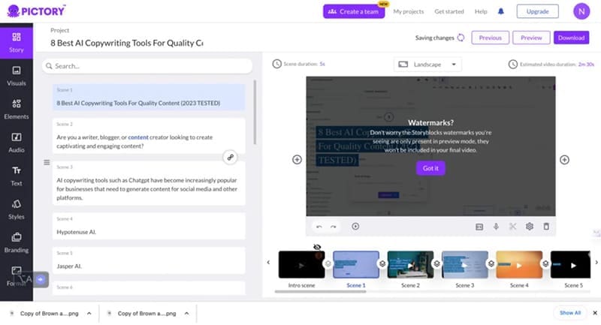Screen dimensions: 601x325
Task: Click transition icon between Intro and Scene 1
Action: [328, 263]
